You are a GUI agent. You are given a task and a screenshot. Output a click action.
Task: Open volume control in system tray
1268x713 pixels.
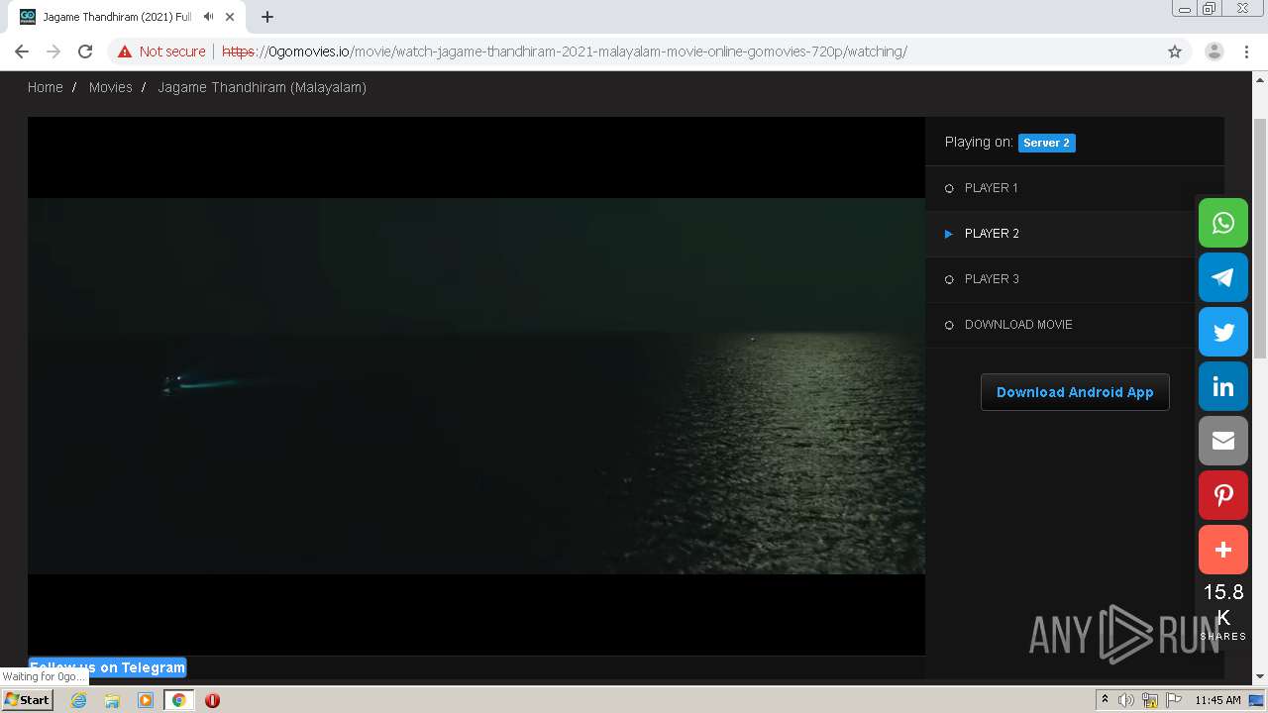click(x=1126, y=700)
